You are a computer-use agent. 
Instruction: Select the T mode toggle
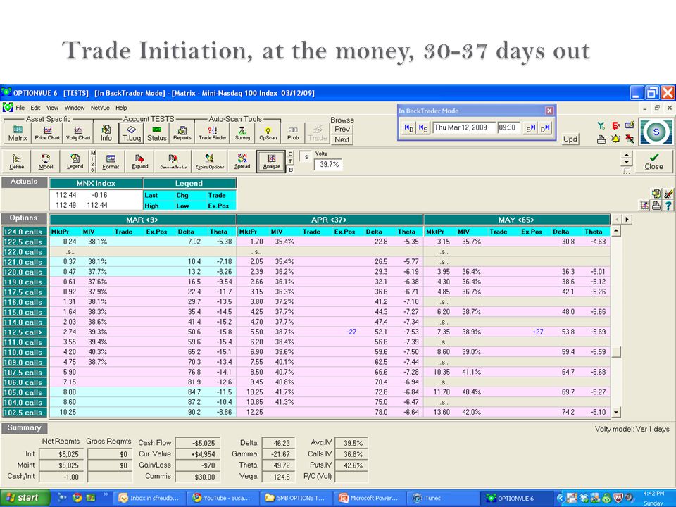tap(291, 162)
